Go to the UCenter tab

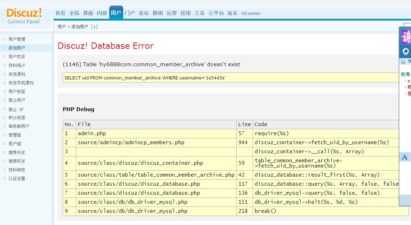coord(251,13)
